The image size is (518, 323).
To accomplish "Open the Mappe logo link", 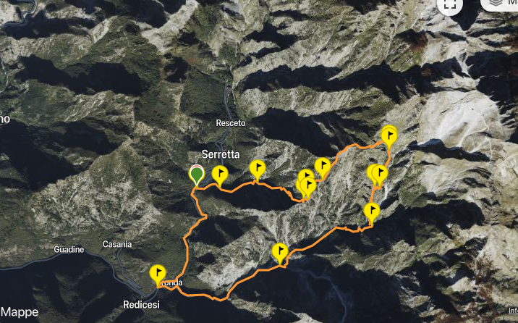I will [x=19, y=312].
